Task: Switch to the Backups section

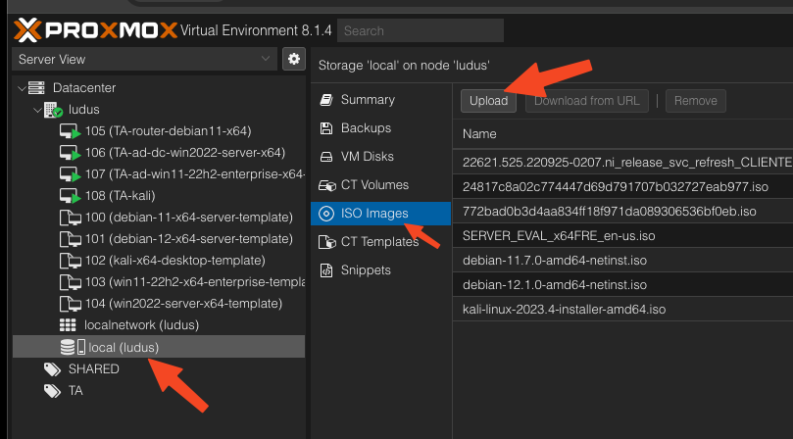Action: [366, 128]
